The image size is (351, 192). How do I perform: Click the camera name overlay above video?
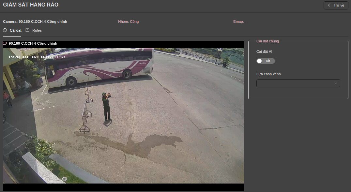pyautogui.click(x=33, y=43)
